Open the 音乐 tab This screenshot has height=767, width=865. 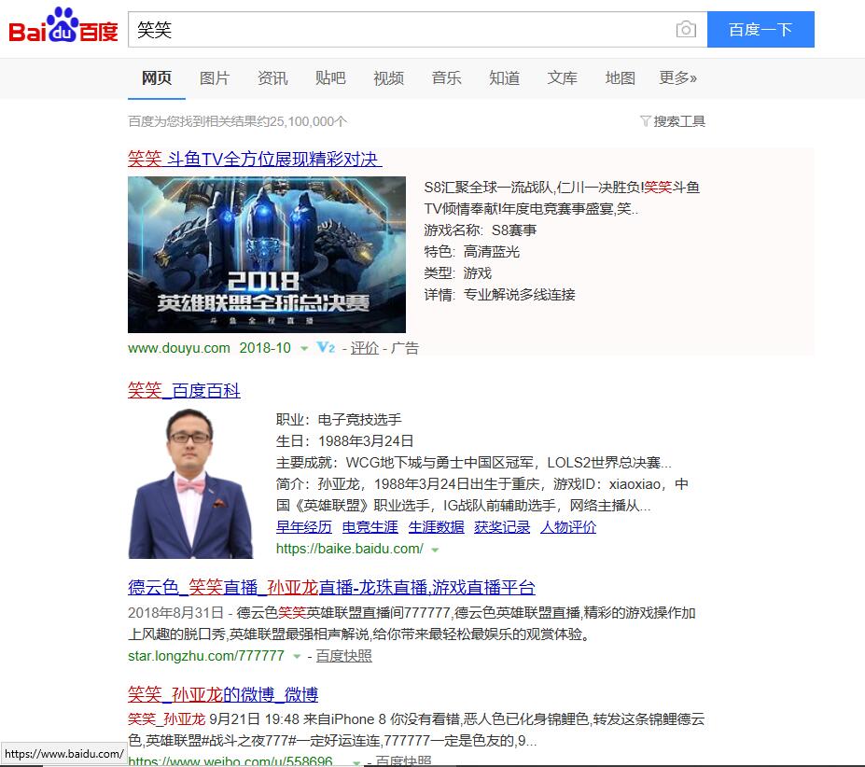click(x=446, y=78)
